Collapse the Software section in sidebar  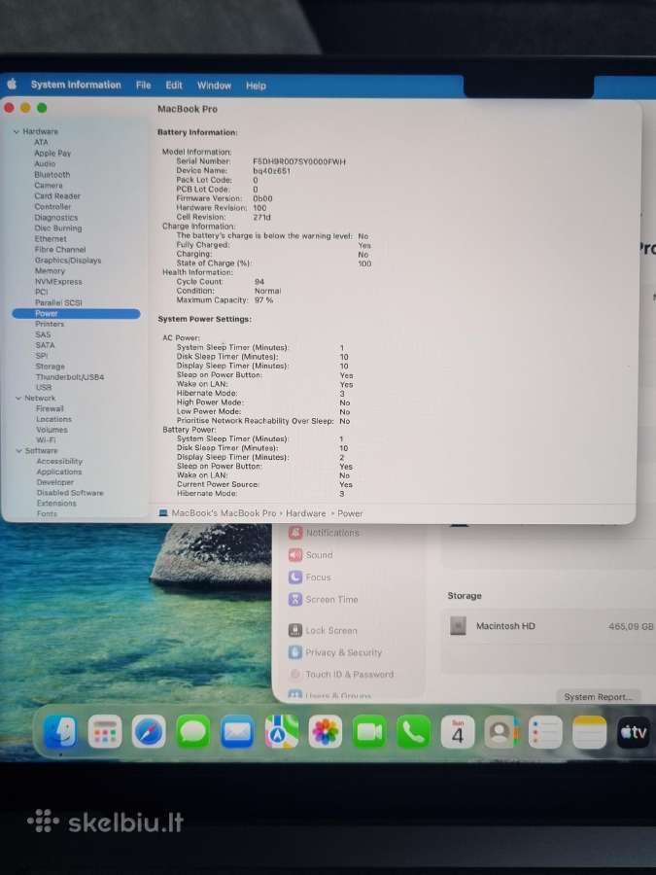click(x=19, y=451)
